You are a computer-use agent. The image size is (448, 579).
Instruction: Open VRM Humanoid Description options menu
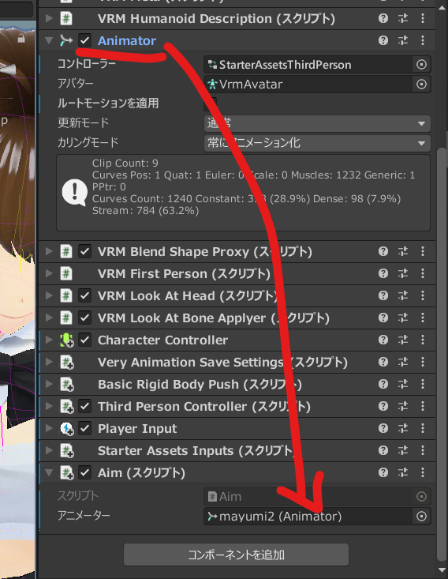tap(423, 18)
